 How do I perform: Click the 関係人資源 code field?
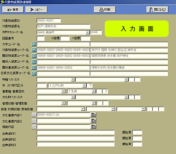coord(64,62)
